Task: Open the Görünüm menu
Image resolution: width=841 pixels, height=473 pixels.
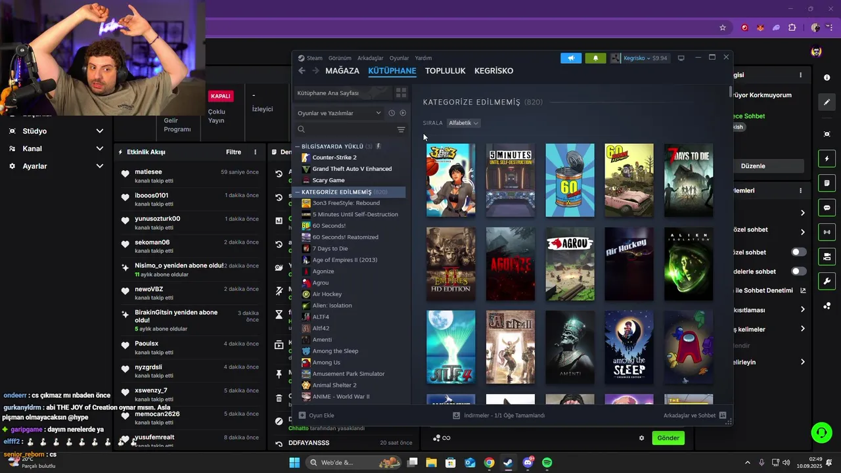Action: point(340,58)
